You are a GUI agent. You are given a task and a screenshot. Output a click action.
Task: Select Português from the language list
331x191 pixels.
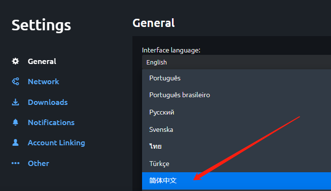(x=236, y=78)
